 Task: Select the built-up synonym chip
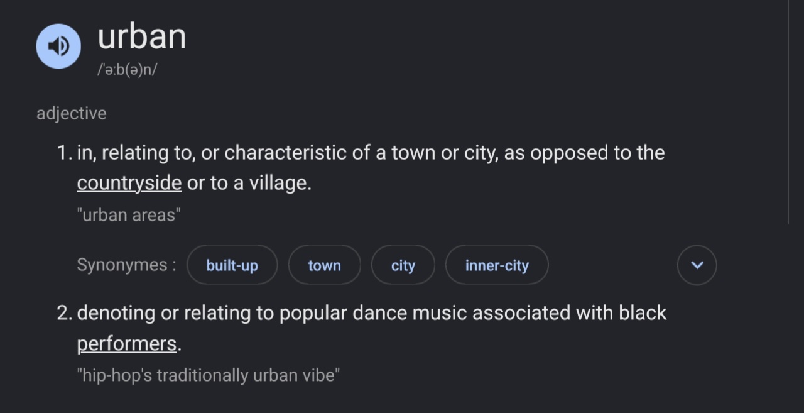click(232, 265)
